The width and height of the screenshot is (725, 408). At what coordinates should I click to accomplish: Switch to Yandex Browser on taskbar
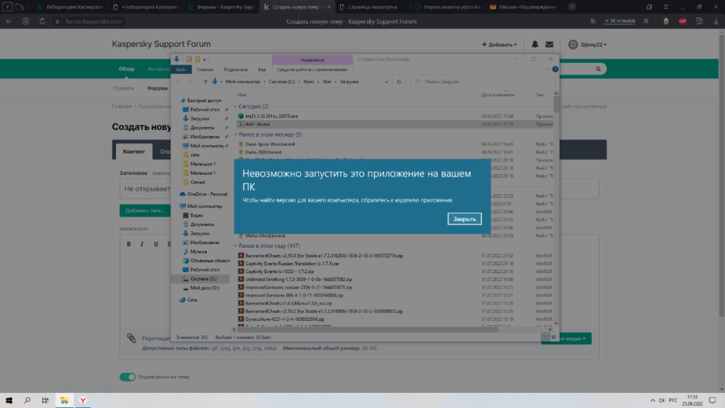click(x=83, y=400)
